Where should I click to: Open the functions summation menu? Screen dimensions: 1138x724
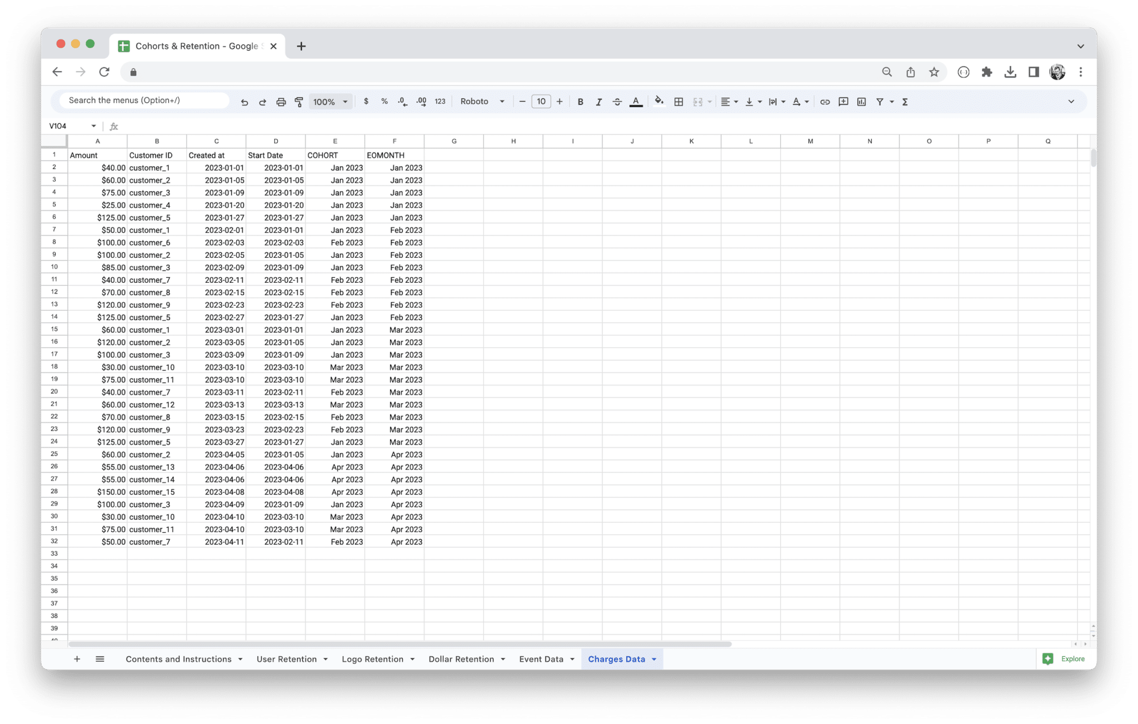click(905, 101)
